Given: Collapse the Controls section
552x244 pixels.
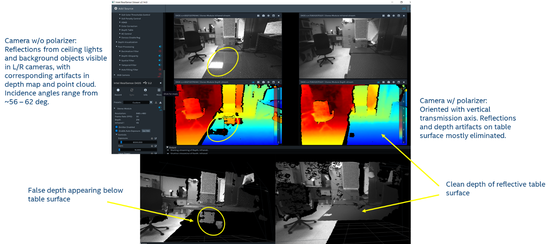Looking at the screenshot, I should click(x=117, y=135).
